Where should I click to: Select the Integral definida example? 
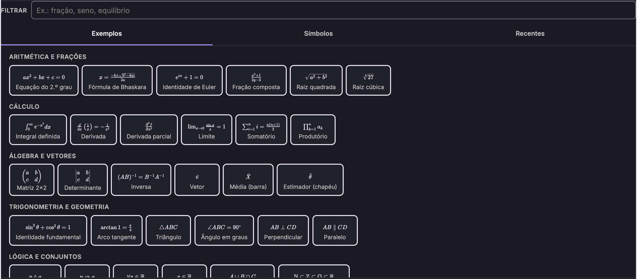38,130
